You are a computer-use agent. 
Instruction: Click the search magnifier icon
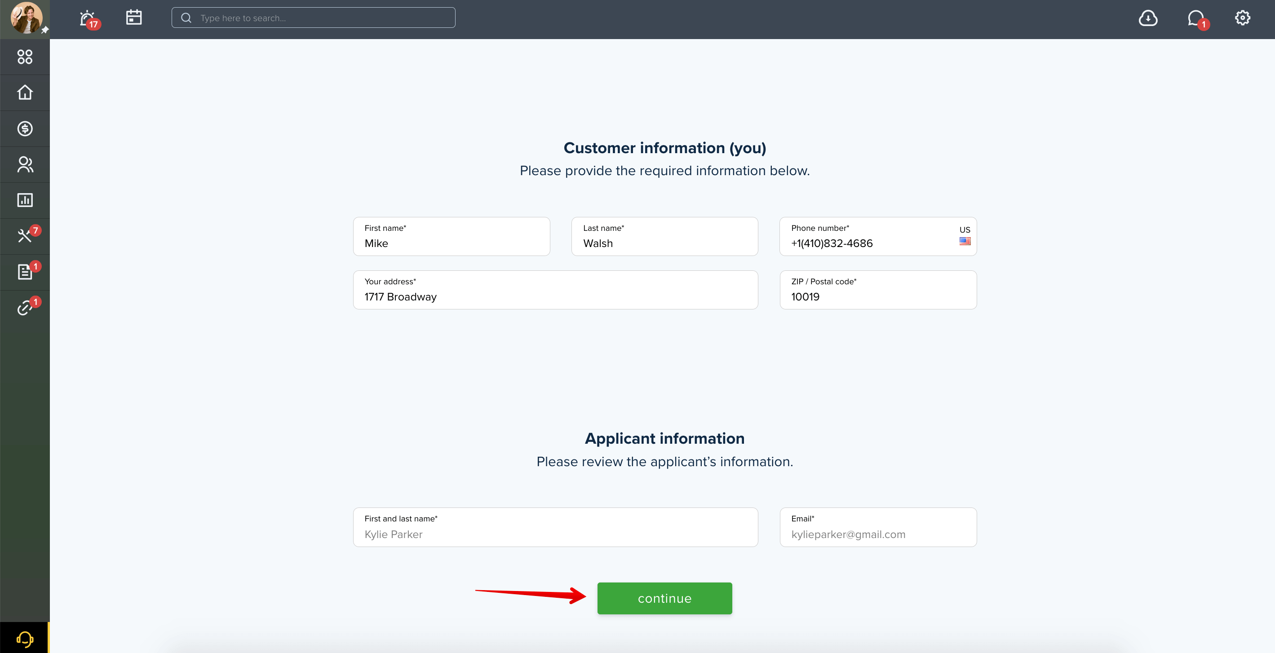coord(186,18)
